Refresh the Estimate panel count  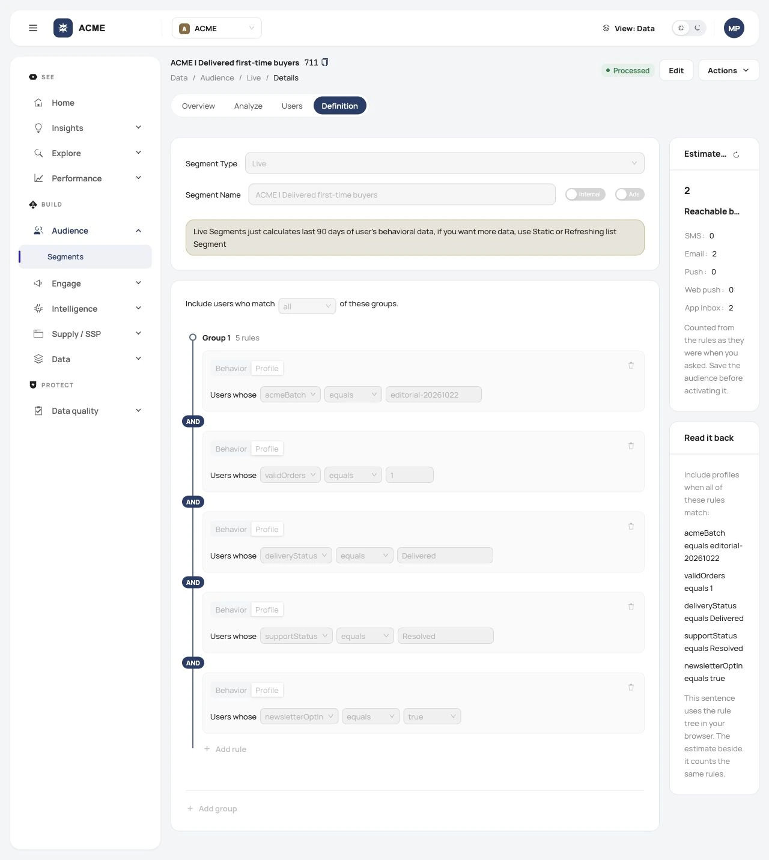pyautogui.click(x=736, y=154)
